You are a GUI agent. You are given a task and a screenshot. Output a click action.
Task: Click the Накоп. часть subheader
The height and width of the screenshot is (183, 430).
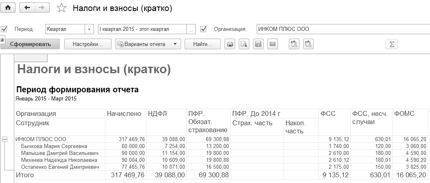click(x=296, y=127)
